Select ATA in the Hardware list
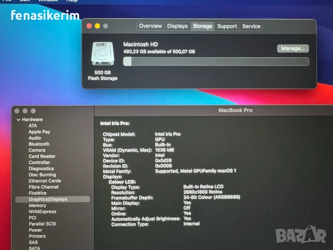Screen dimensions: 333x250 pyautogui.click(x=33, y=126)
